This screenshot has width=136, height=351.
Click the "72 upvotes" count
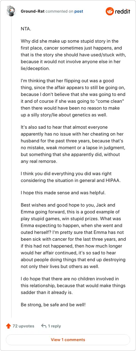coord(23,326)
